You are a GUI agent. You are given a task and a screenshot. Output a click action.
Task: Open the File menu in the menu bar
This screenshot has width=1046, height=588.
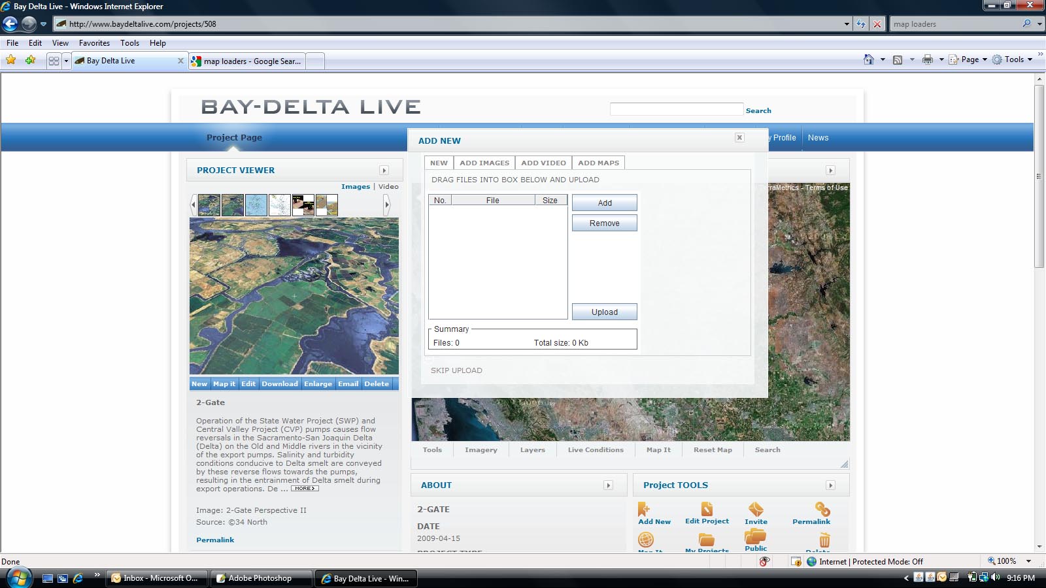(12, 43)
